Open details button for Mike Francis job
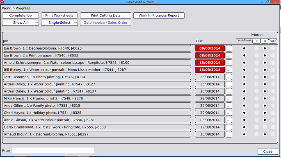The image size is (281, 158). click(229, 99)
